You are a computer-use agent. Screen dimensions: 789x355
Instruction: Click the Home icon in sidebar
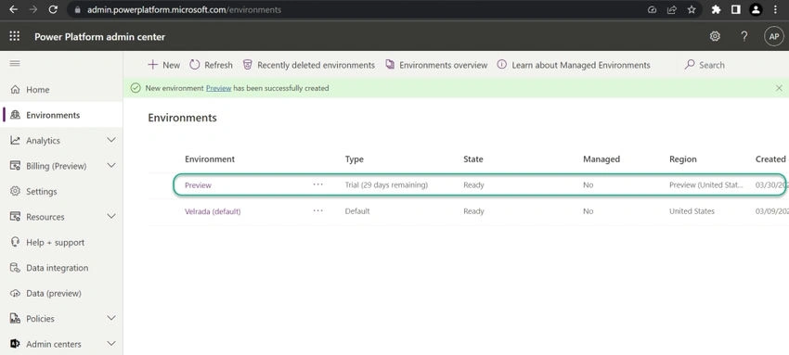pos(15,89)
